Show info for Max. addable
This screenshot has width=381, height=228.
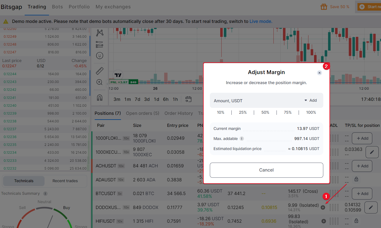pyautogui.click(x=242, y=139)
